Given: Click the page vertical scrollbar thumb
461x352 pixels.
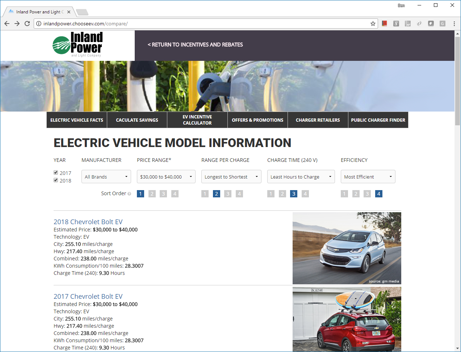Looking at the screenshot, I should click(x=457, y=80).
